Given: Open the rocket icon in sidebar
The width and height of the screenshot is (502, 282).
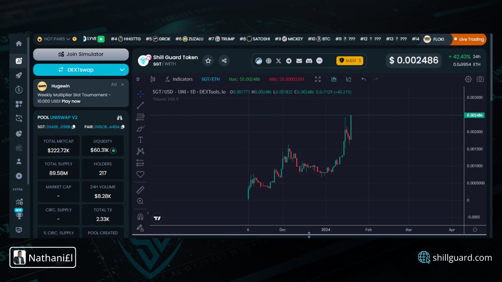Looking at the screenshot, I should coord(18,75).
